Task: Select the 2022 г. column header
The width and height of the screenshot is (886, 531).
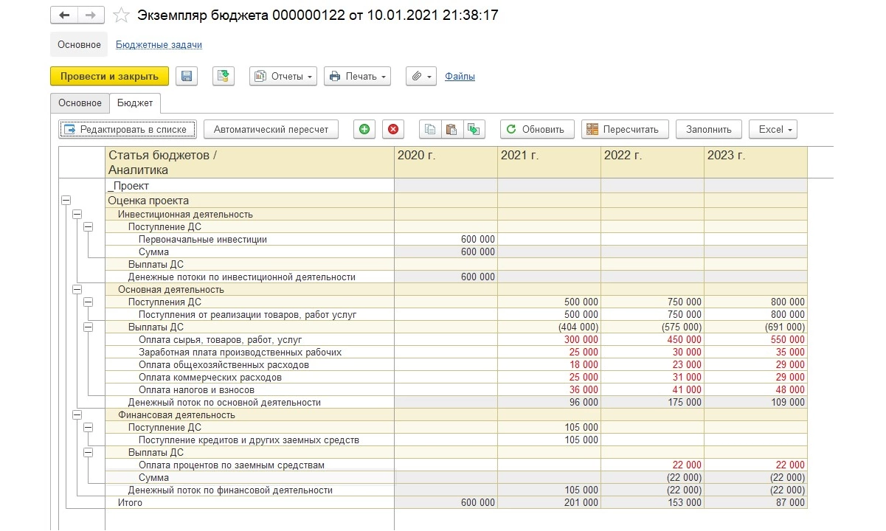Action: pyautogui.click(x=653, y=162)
